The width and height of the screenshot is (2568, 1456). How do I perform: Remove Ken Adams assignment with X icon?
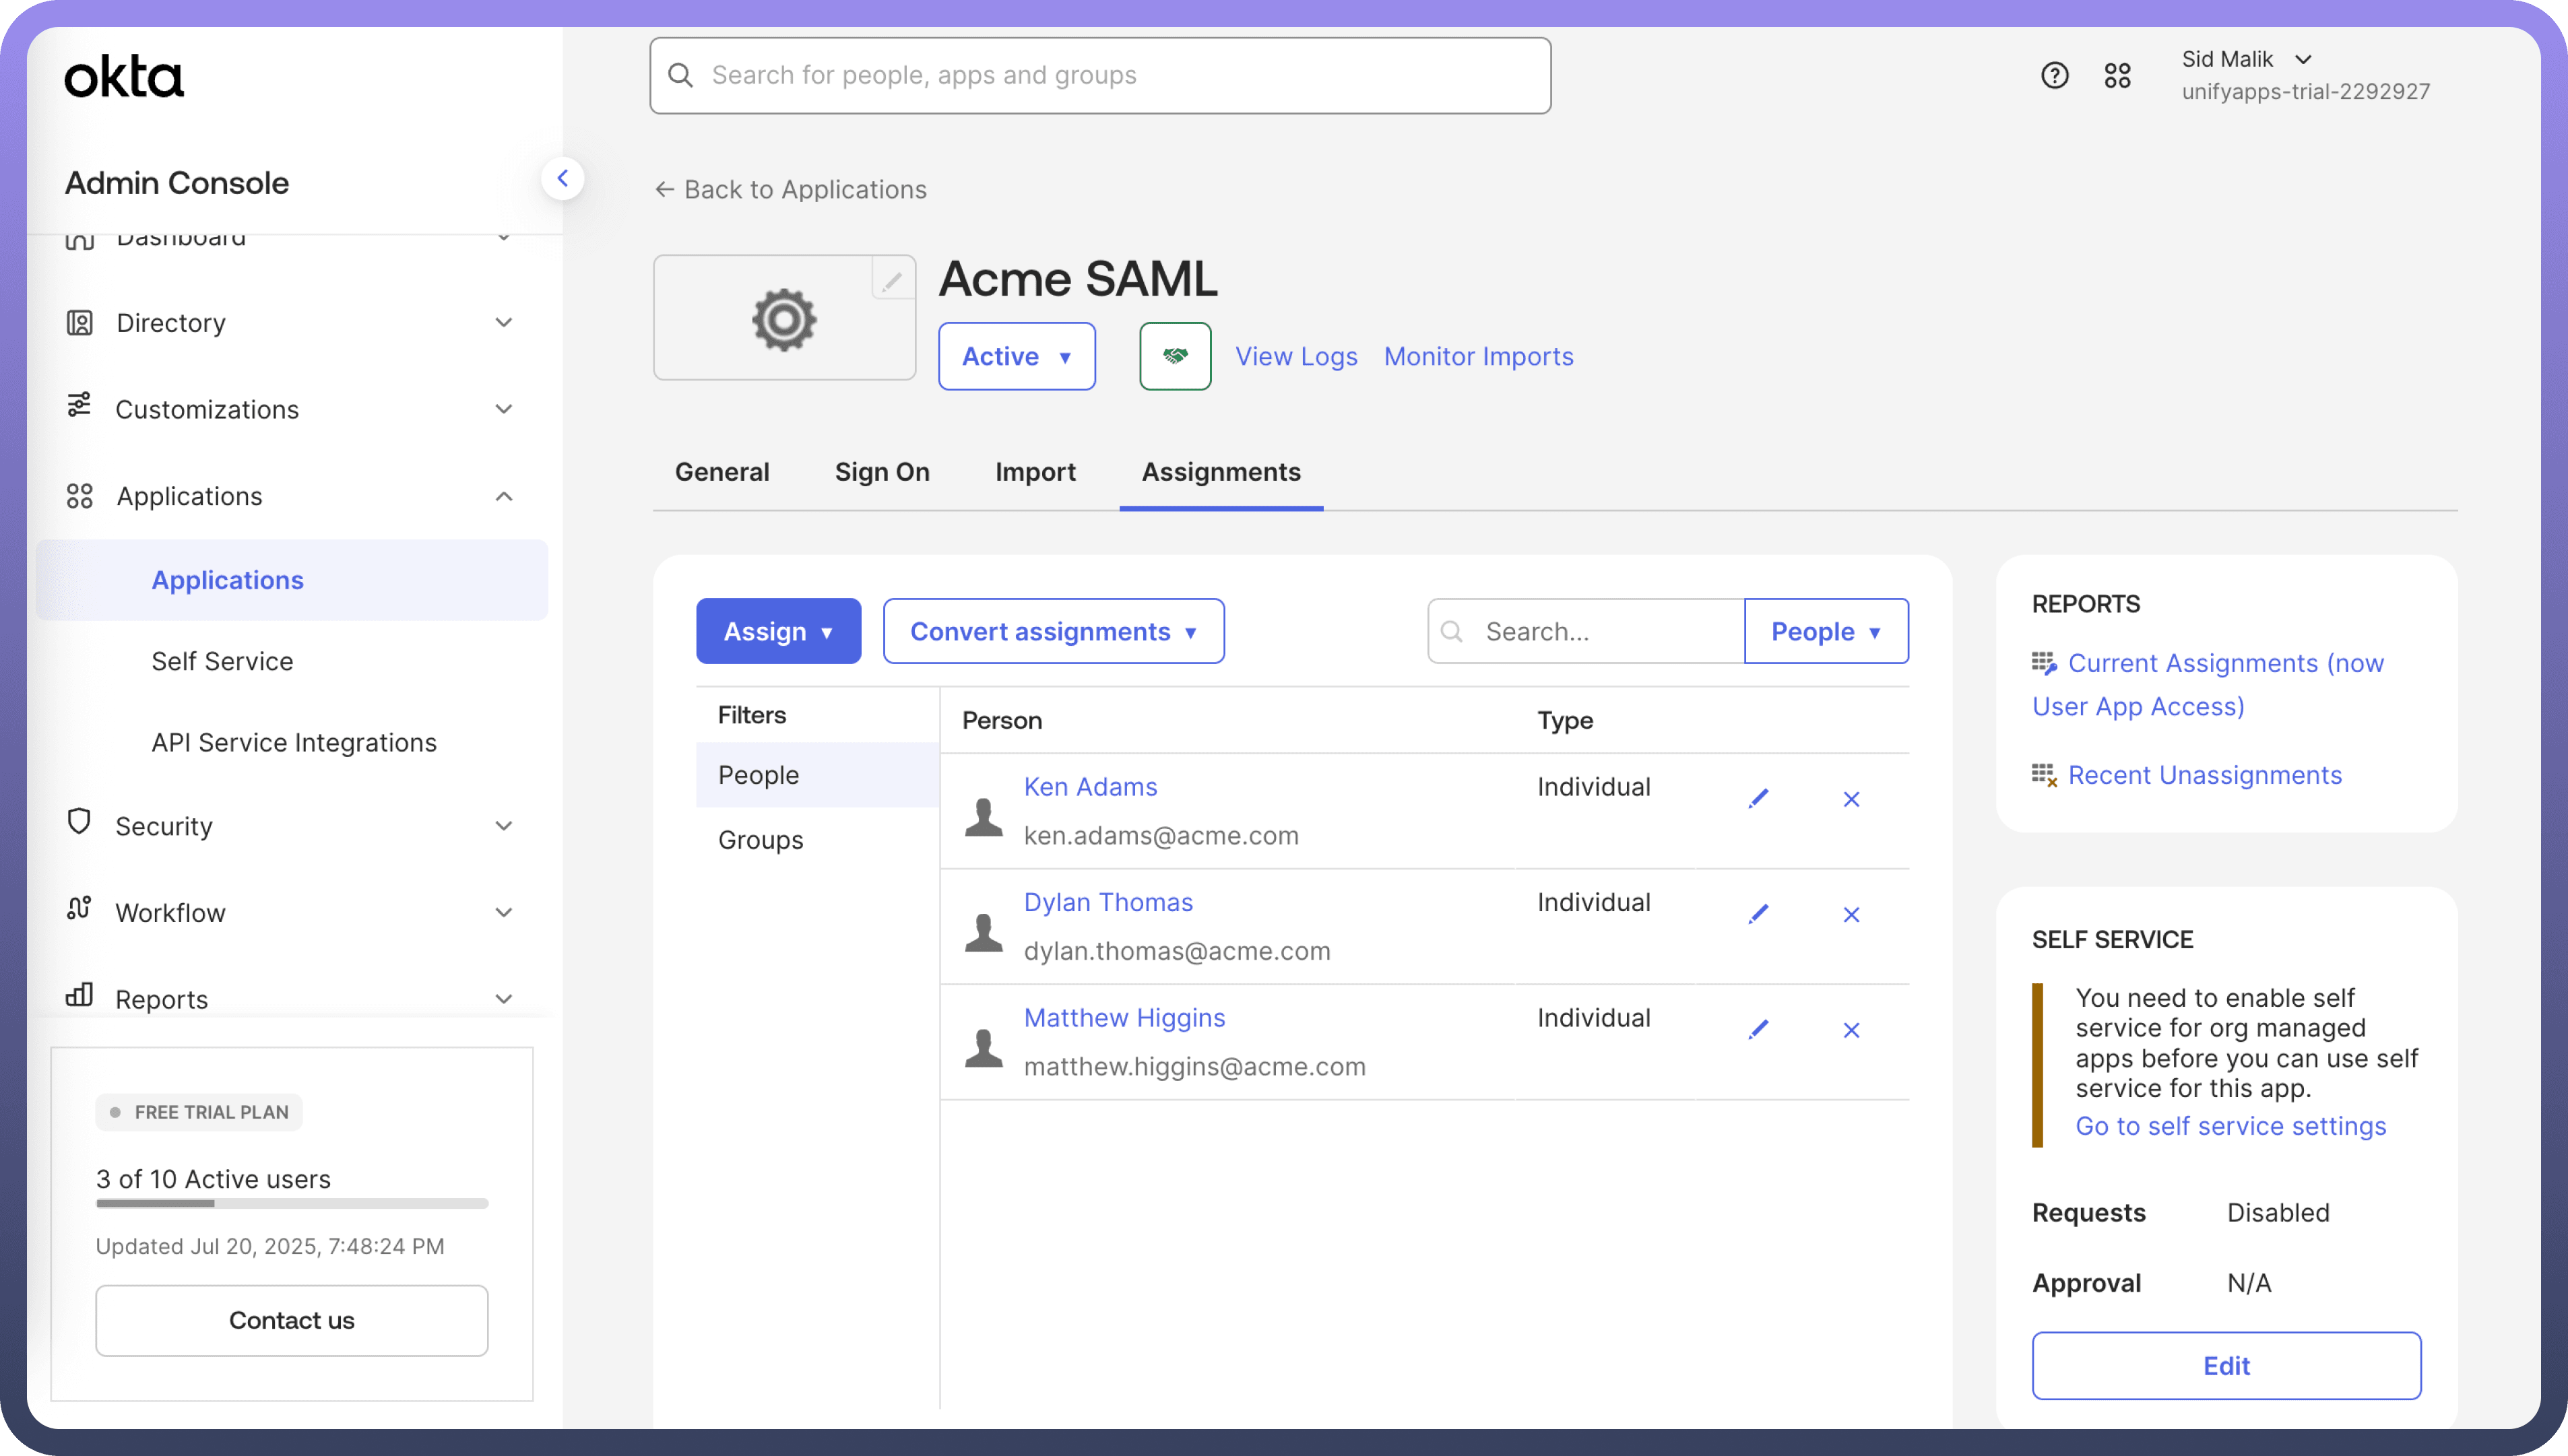[x=1851, y=799]
